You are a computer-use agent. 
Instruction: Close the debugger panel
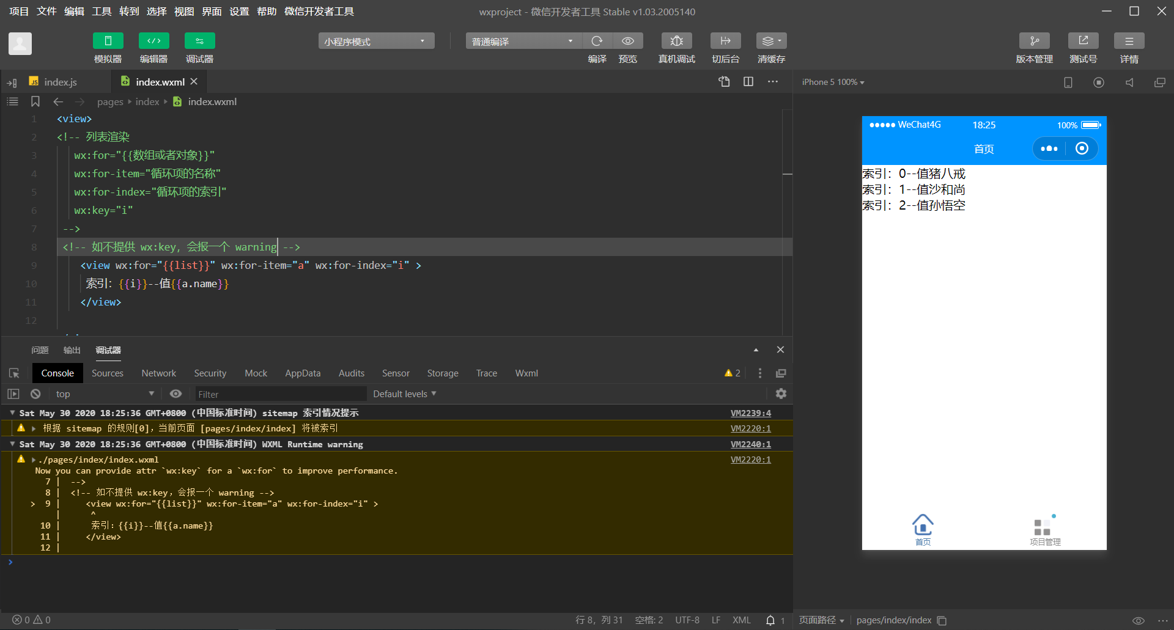780,350
